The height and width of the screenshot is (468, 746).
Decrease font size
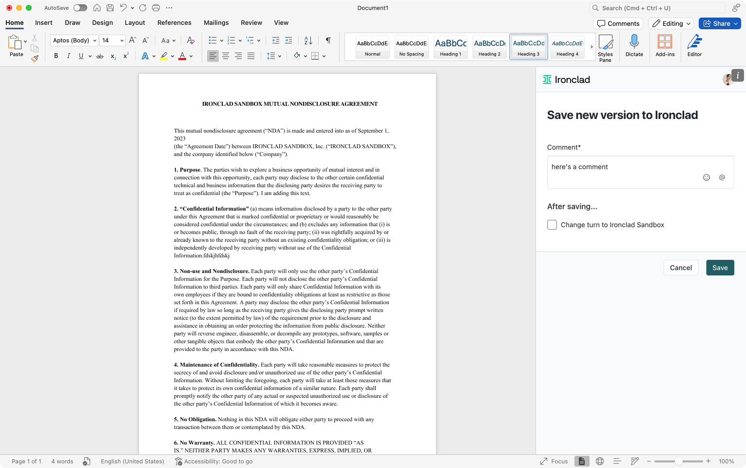tap(145, 40)
